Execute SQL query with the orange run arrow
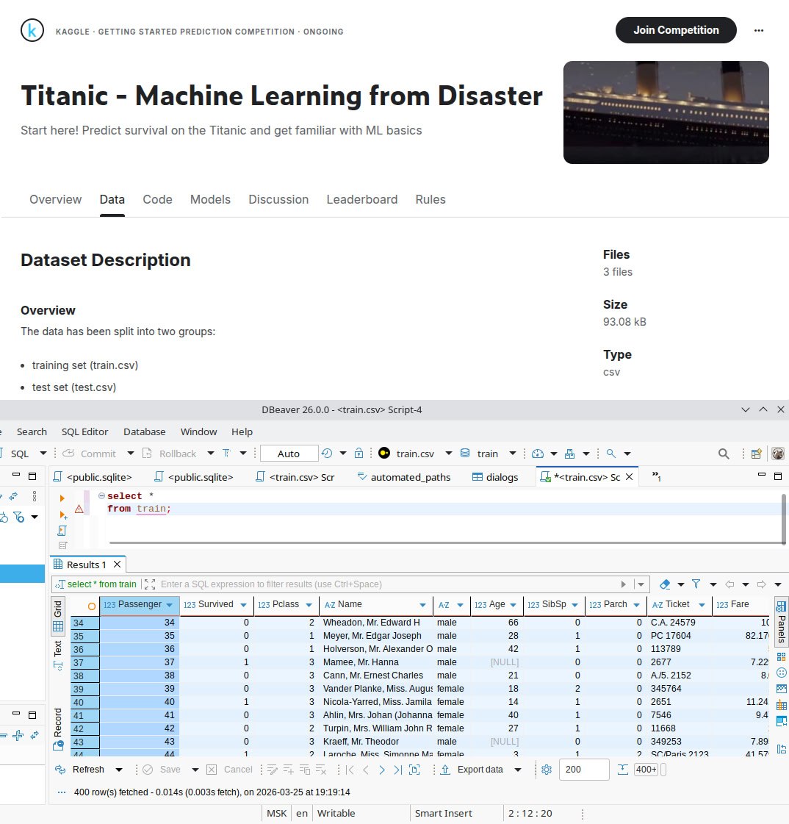Image resolution: width=789 pixels, height=824 pixels. pos(62,498)
